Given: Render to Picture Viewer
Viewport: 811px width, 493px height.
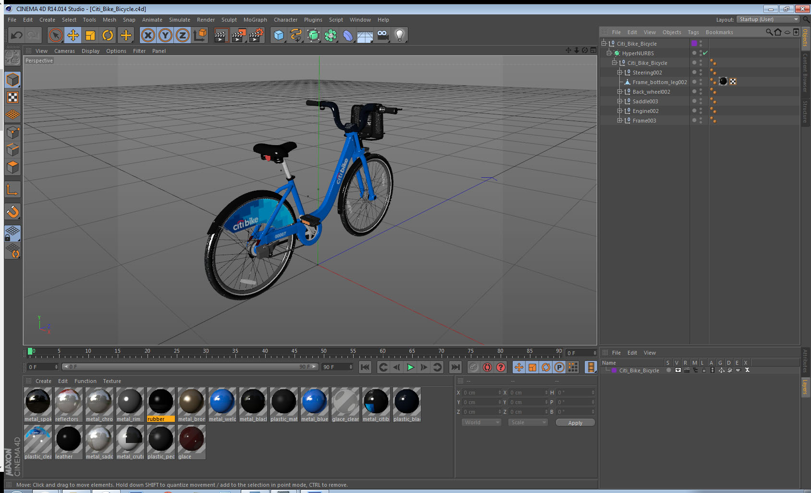Looking at the screenshot, I should pyautogui.click(x=239, y=35).
